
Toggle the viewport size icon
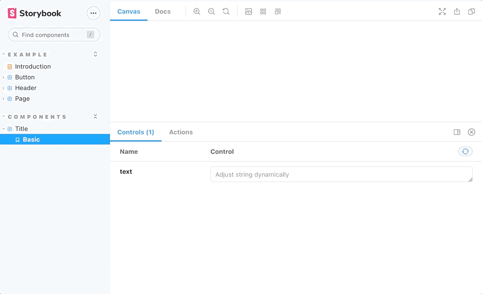278,11
